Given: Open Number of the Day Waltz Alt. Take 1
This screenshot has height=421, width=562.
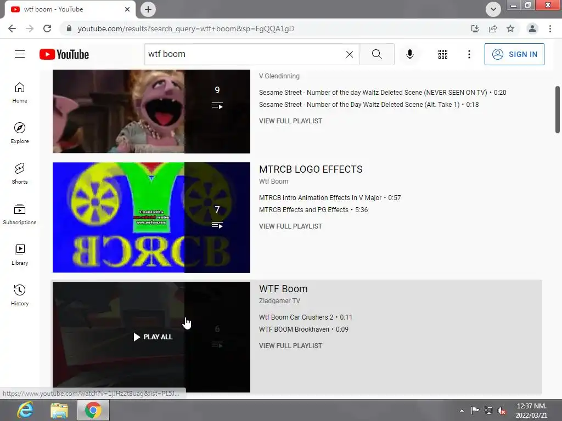Looking at the screenshot, I should 359,105.
